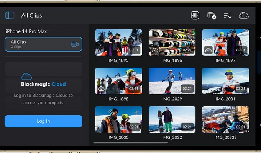
Task: Open clip thumbnail IMG_20323
Action: click(x=225, y=120)
